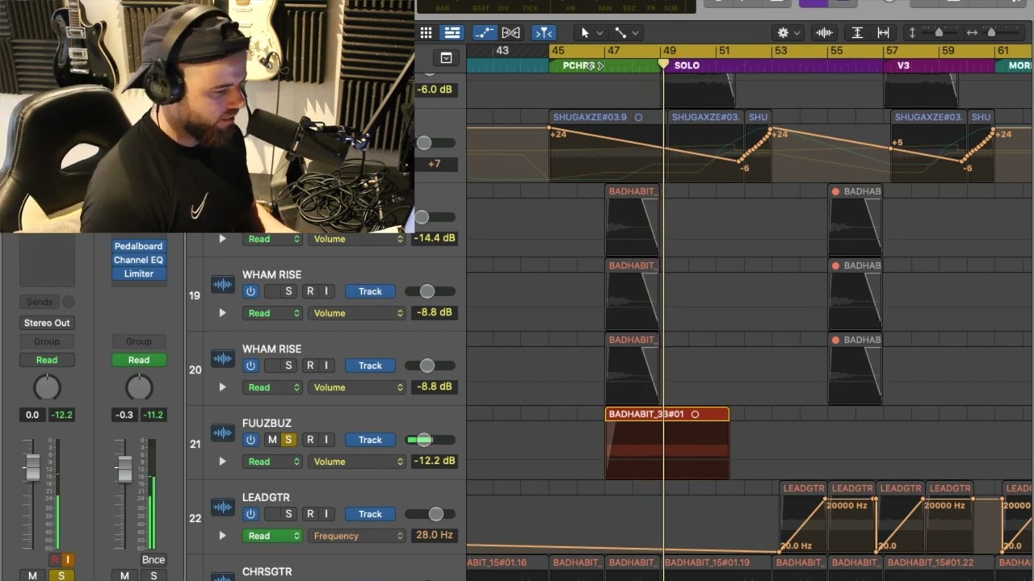Toggle the Flex mode icon
This screenshot has height=581, width=1034.
pyautogui.click(x=511, y=33)
